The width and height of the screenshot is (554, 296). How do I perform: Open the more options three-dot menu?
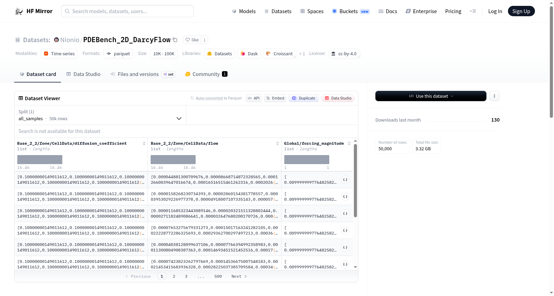pyautogui.click(x=494, y=96)
